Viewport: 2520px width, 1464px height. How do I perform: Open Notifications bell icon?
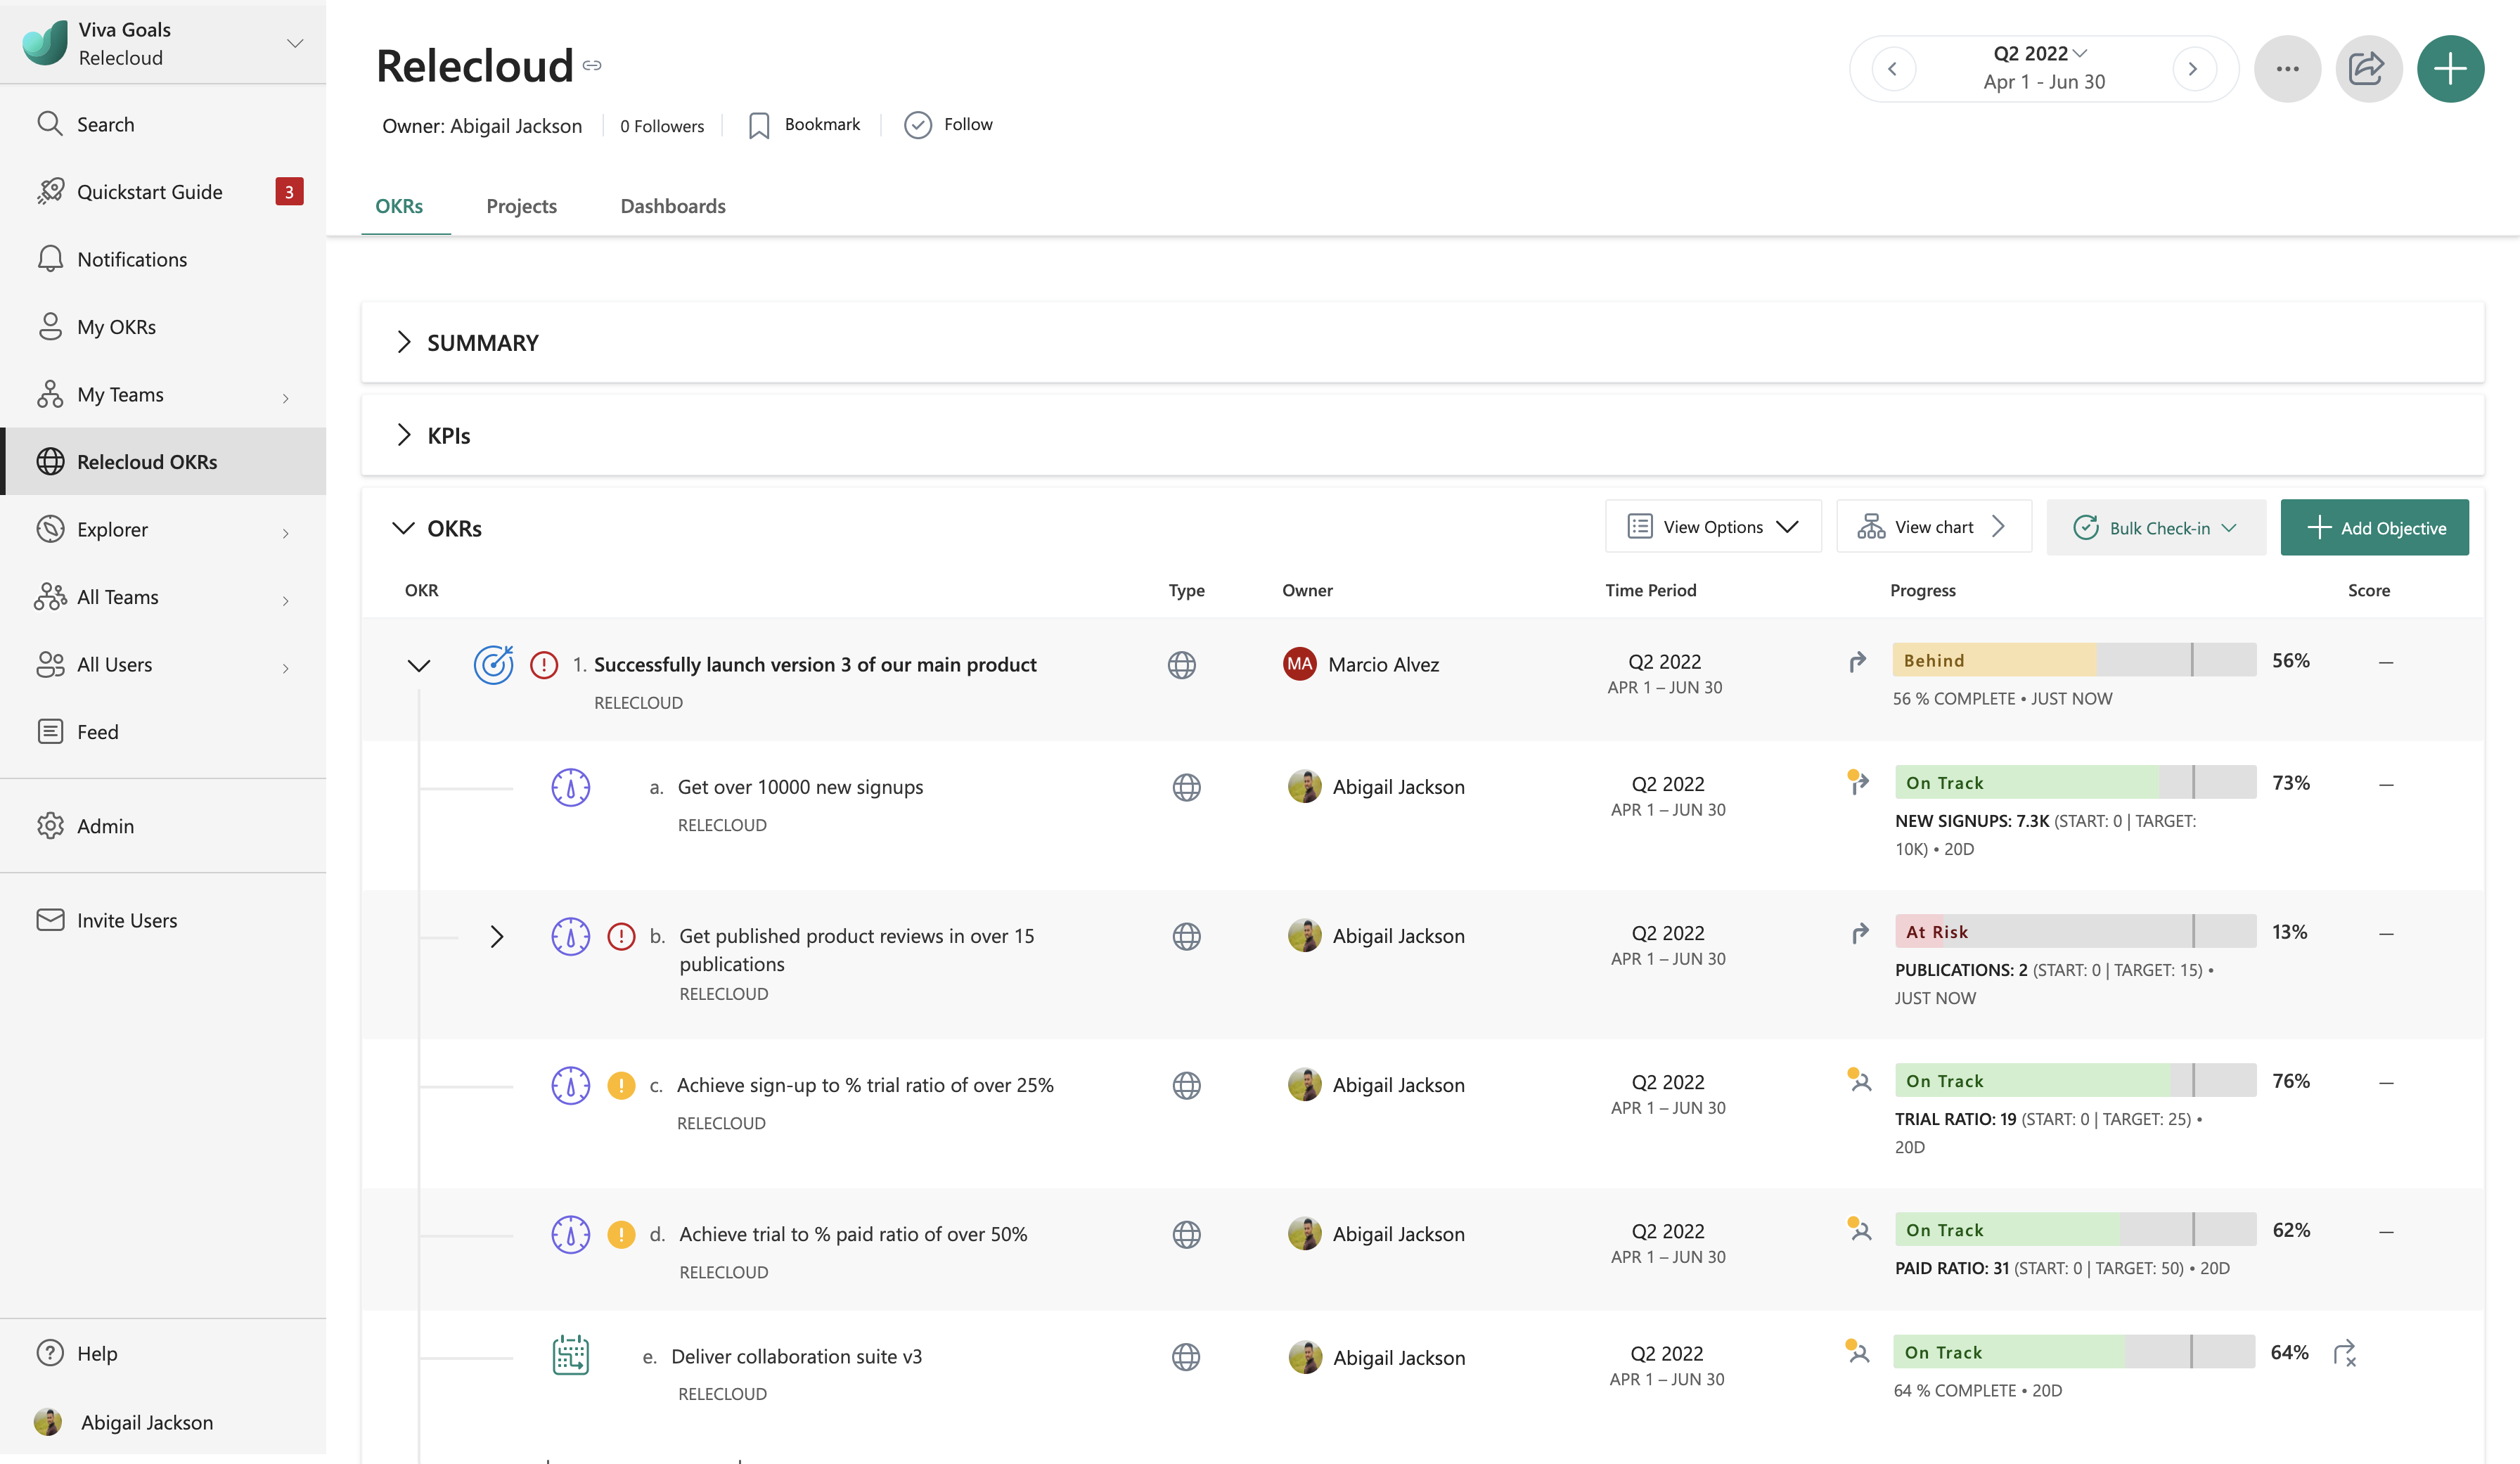pos(50,259)
